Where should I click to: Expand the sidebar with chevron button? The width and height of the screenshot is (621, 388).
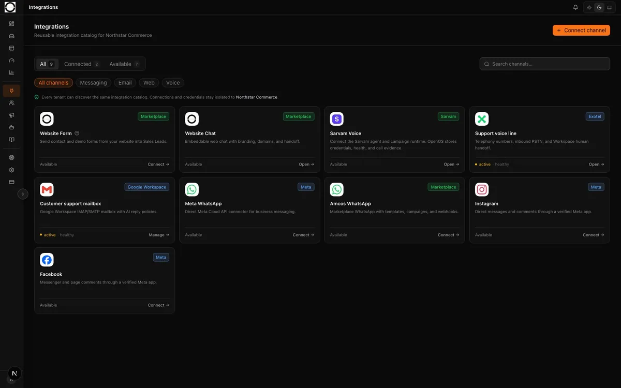point(23,194)
